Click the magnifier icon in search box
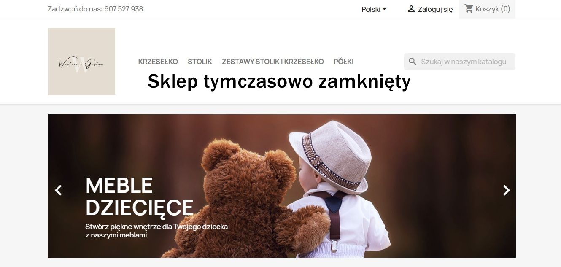Viewport: 561px width, 267px height. (413, 62)
